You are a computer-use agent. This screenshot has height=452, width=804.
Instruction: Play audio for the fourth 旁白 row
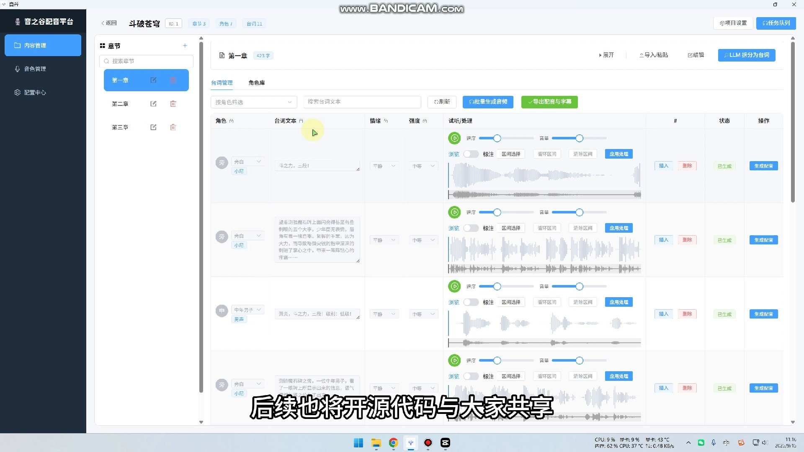click(454, 360)
